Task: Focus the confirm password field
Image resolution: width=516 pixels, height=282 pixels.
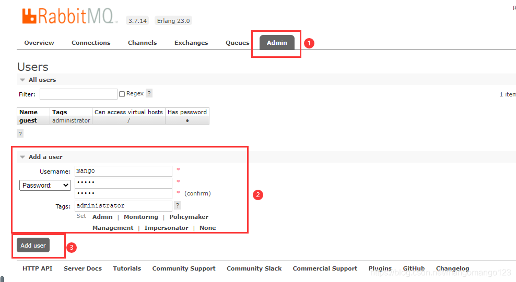Action: tap(123, 194)
